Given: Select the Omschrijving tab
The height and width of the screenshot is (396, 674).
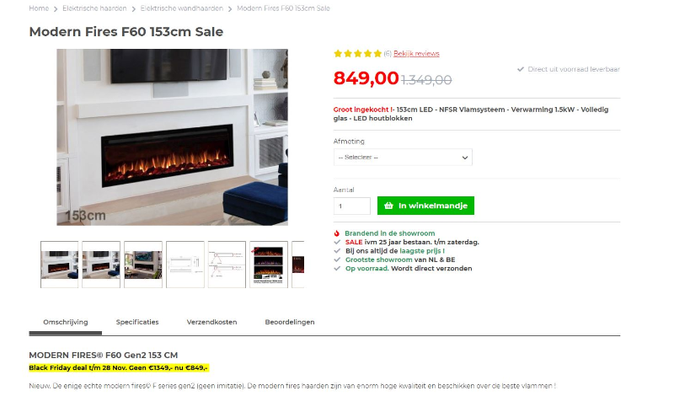Looking at the screenshot, I should pyautogui.click(x=66, y=322).
